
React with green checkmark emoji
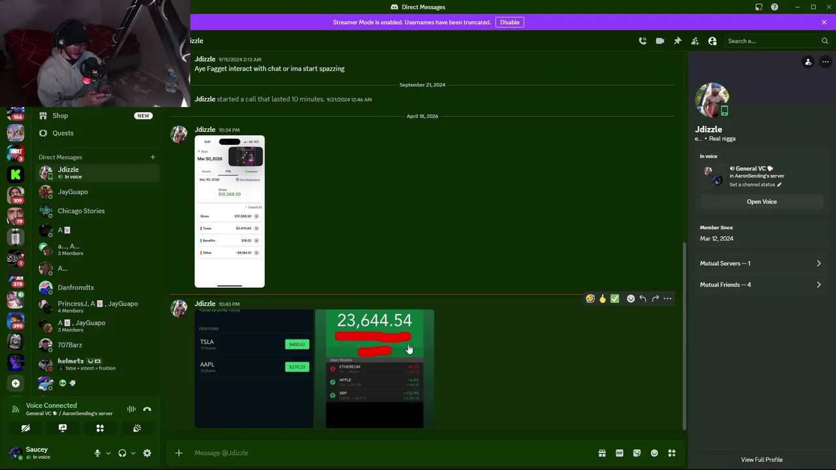pos(615,298)
